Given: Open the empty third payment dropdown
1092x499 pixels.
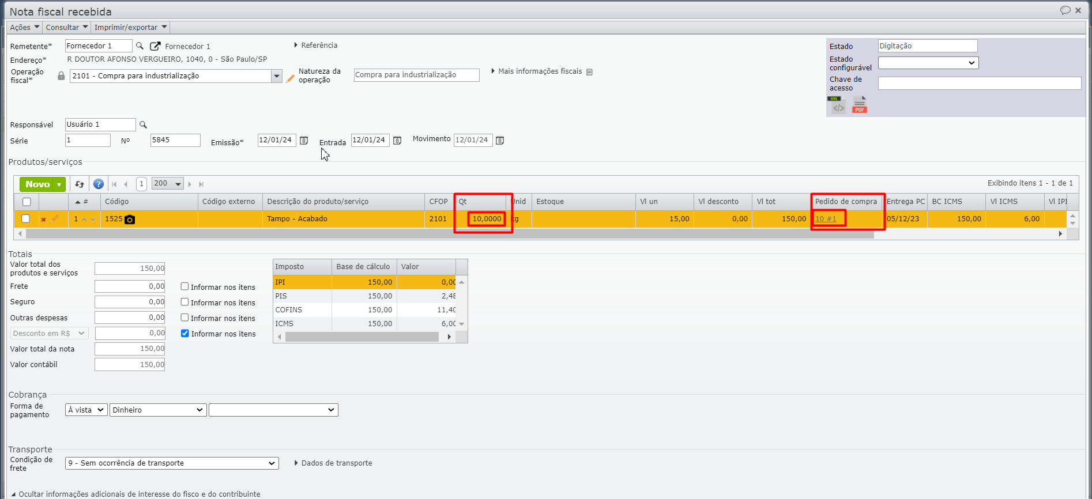Looking at the screenshot, I should [273, 410].
